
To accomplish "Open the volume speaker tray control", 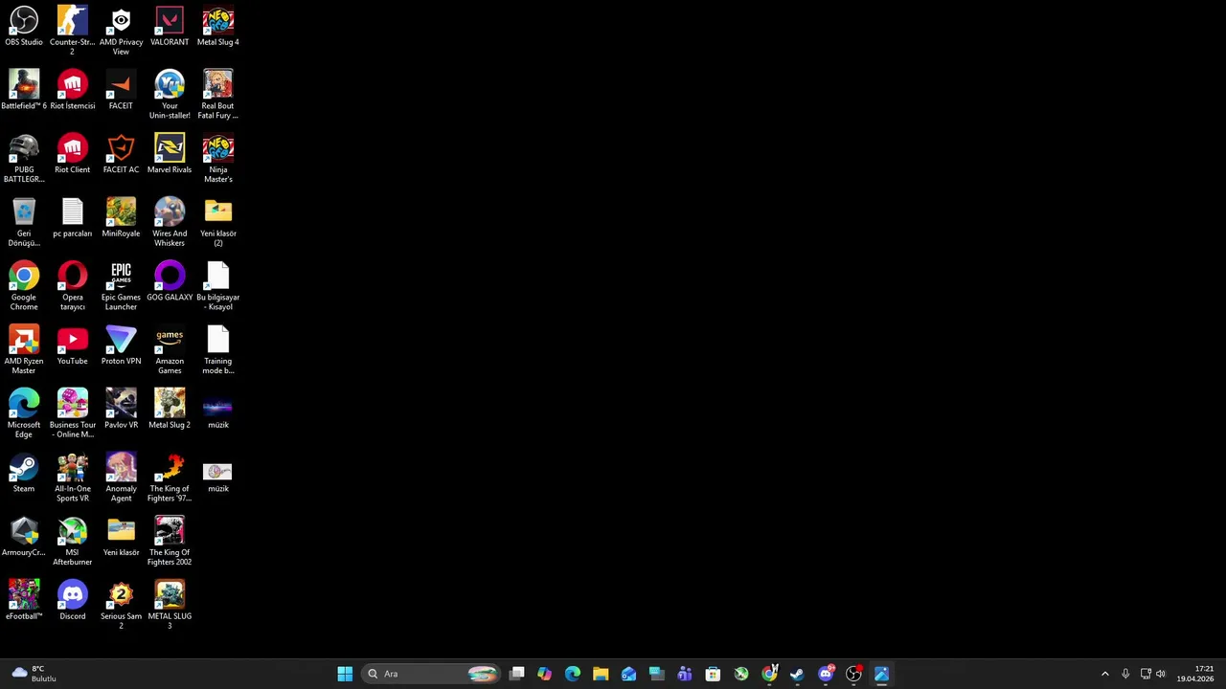I will click(x=1161, y=674).
